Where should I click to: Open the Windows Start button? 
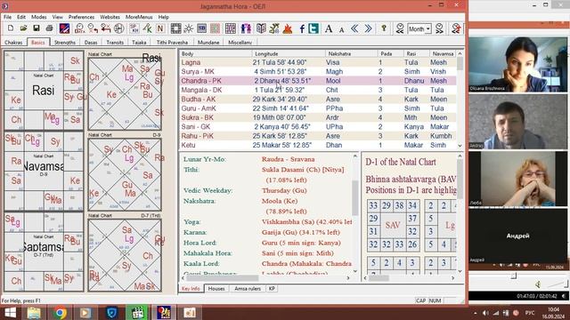[x=10, y=313]
